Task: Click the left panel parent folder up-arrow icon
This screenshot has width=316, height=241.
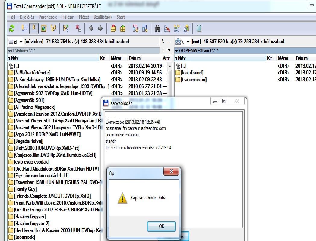Action: 11,66
